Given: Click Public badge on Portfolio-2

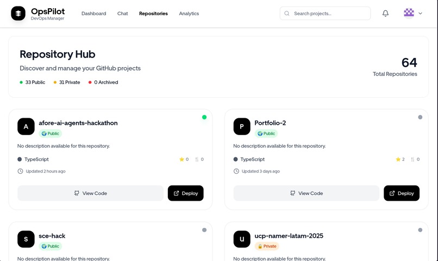Looking at the screenshot, I should click(x=266, y=133).
